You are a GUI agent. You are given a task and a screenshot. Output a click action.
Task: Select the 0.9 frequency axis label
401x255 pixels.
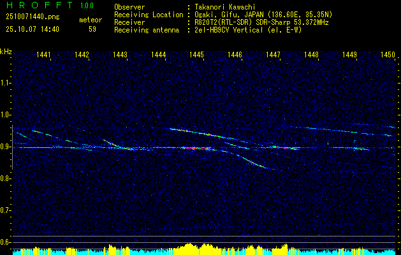[6, 146]
